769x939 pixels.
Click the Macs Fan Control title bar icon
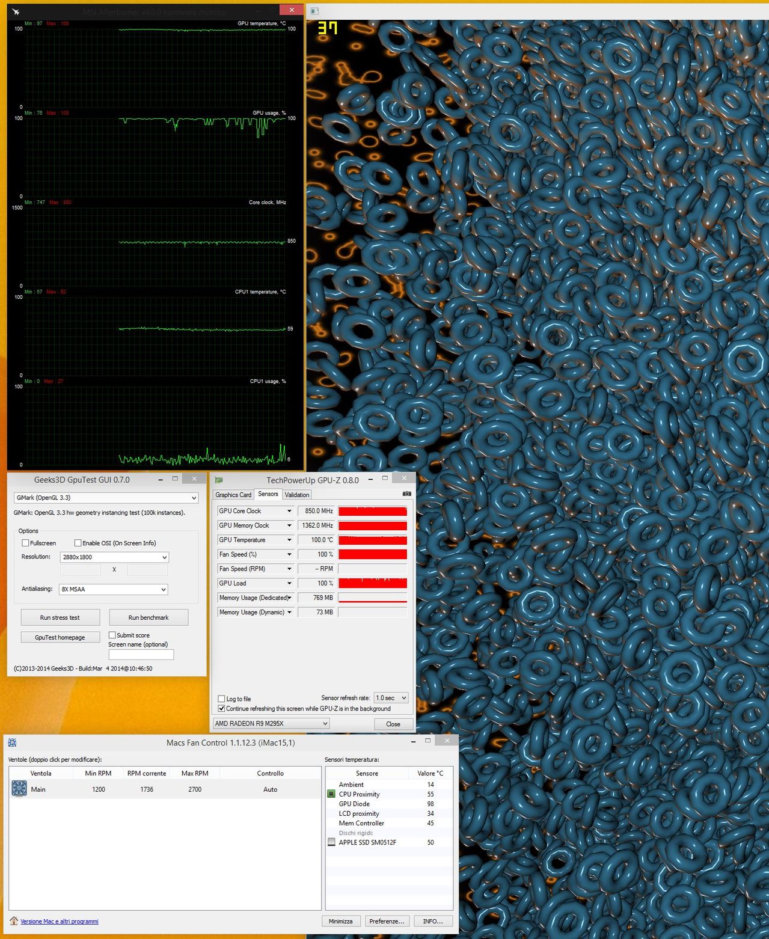12,742
